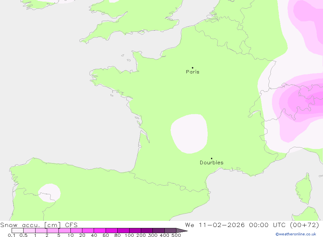
Task: Select the 40 cm legend color swatch
Action: coord(100,231)
